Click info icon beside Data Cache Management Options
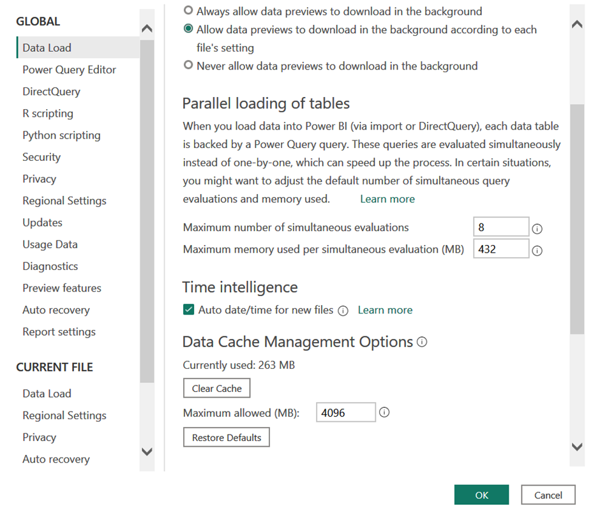Screen dimensions: 600x515 point(422,341)
